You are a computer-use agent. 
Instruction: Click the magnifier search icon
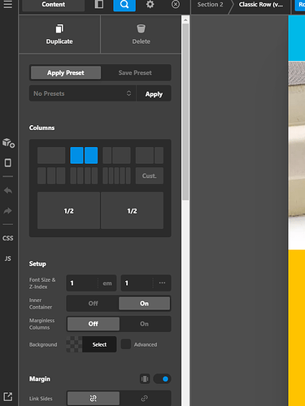pos(124,5)
